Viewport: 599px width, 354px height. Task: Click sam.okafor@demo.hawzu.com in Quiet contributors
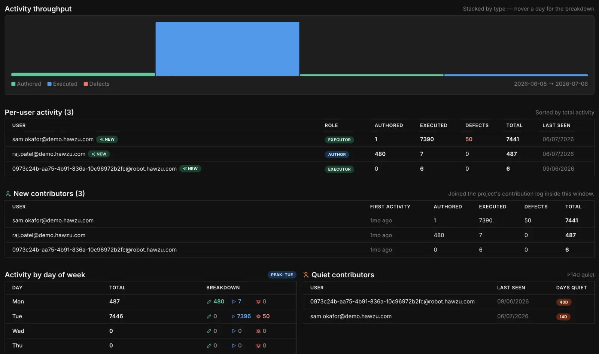(x=351, y=317)
